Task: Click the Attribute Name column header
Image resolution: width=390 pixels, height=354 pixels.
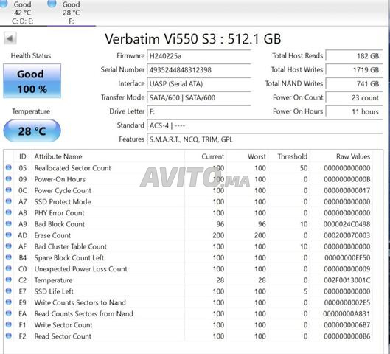Action: point(108,156)
